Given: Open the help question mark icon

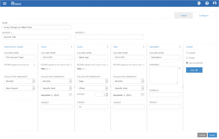Looking at the screenshot, I should 207,3.
